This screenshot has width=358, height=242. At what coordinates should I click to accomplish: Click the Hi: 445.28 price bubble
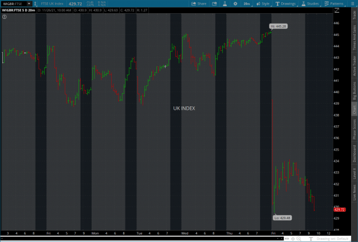pyautogui.click(x=278, y=26)
